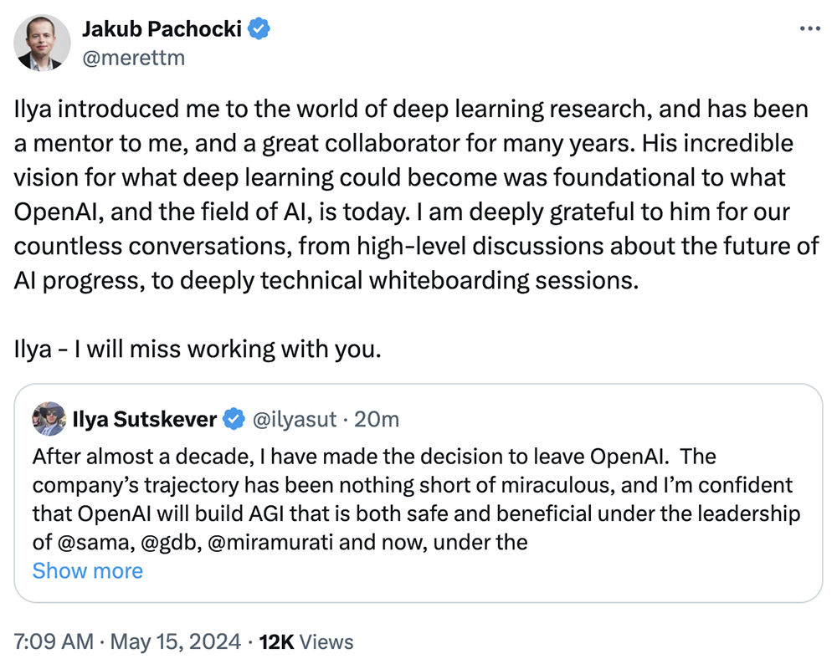Open Ilya Sutskever's profile via name
Screen dimensions: 837x669
[148, 419]
